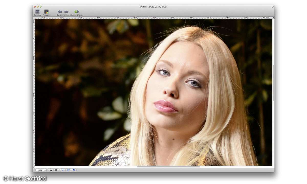Zoom out using the minus magnifier
The image size is (307, 184).
pos(51,170)
